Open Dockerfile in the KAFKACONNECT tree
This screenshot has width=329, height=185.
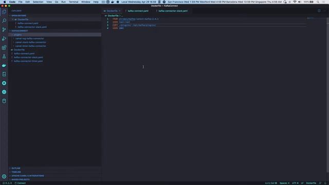coord(54,50)
